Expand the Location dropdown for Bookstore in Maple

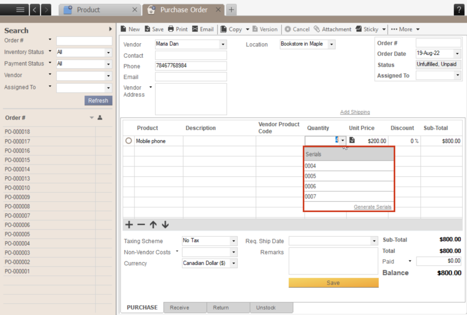tap(331, 44)
